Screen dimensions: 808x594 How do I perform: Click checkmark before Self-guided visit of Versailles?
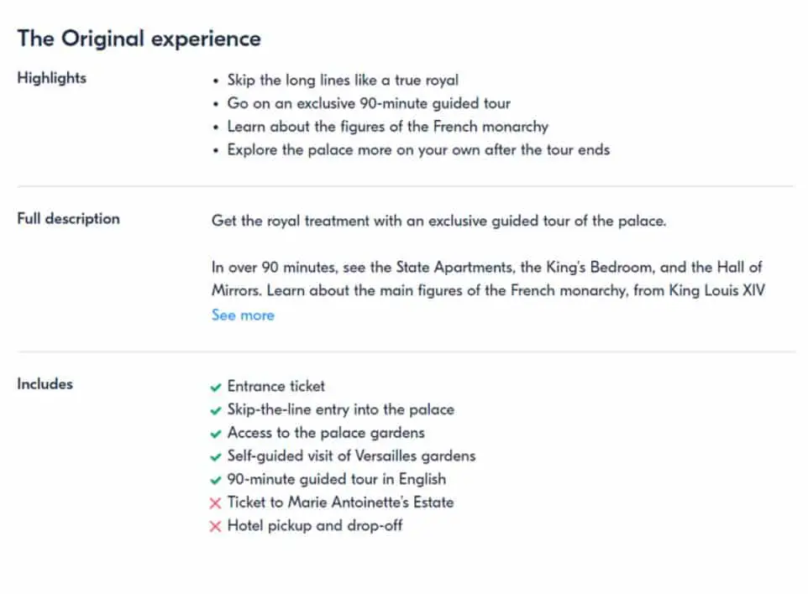click(215, 457)
